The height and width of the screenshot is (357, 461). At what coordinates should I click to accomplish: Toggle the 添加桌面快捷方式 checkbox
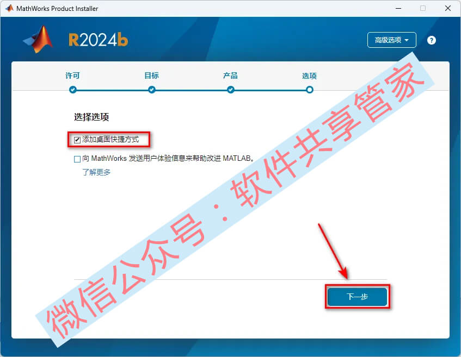77,140
